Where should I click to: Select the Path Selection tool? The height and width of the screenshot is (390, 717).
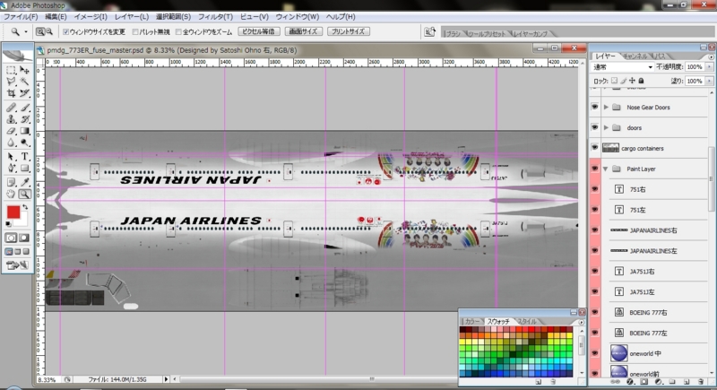click(11, 157)
